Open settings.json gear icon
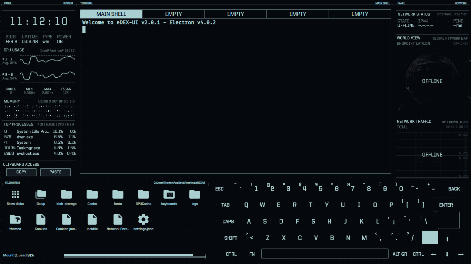Screen dimensions: 471x264 click(143, 219)
